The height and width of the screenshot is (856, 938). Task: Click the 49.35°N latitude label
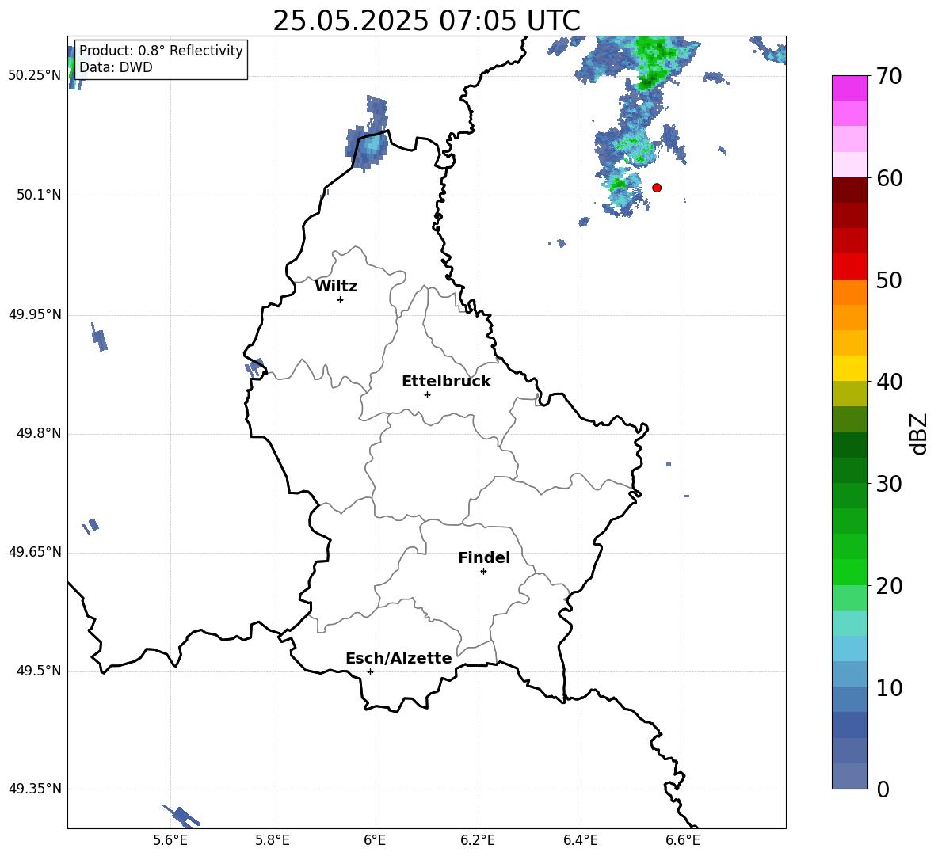(x=35, y=789)
